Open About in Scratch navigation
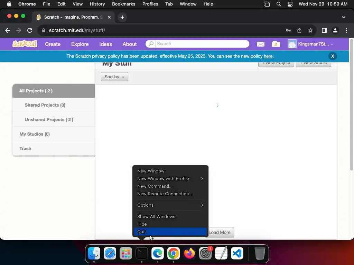354x265 pixels. [130, 44]
